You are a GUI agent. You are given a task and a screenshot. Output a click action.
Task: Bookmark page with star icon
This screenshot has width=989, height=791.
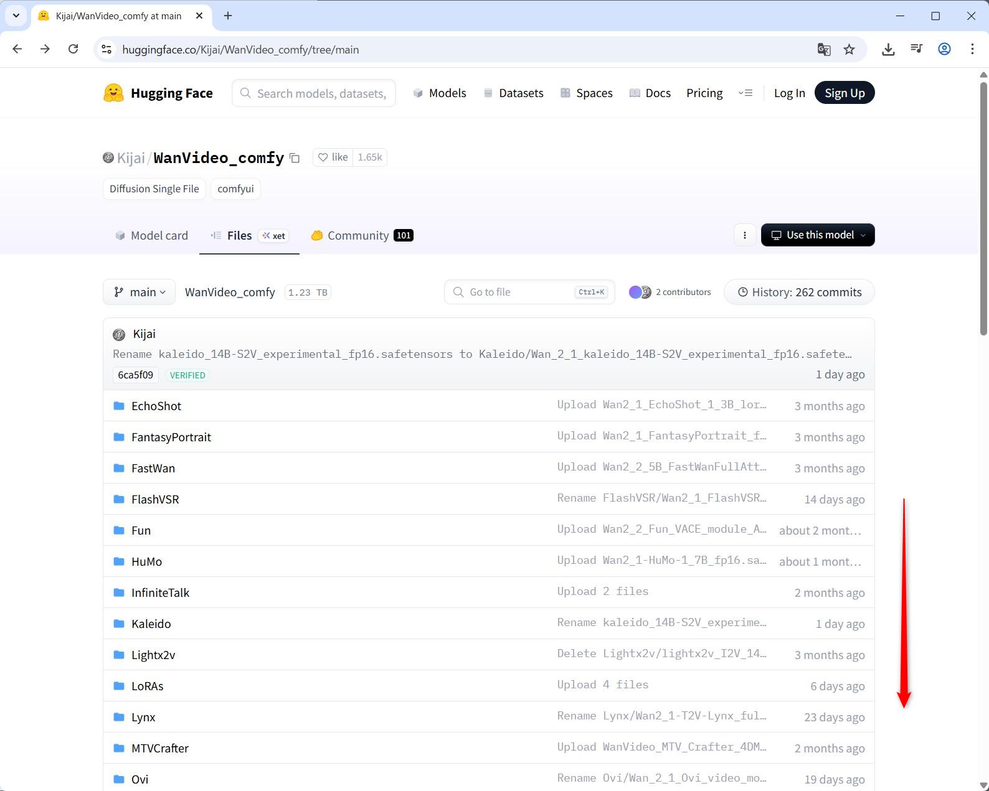[x=849, y=49]
